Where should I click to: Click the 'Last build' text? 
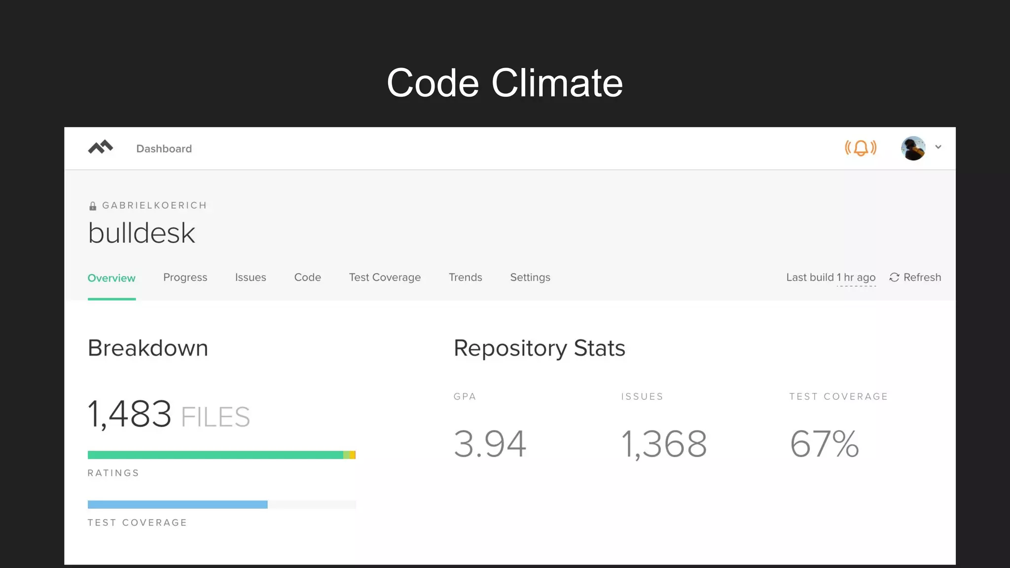tap(810, 278)
